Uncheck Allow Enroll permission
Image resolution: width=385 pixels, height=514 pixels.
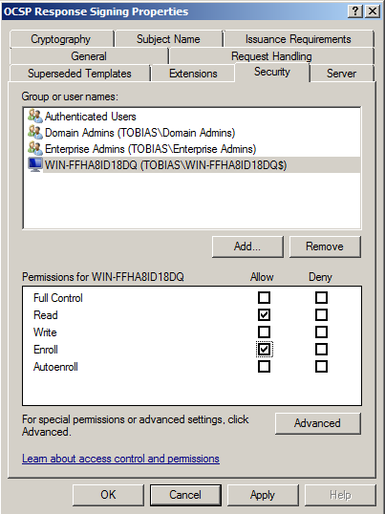(264, 350)
